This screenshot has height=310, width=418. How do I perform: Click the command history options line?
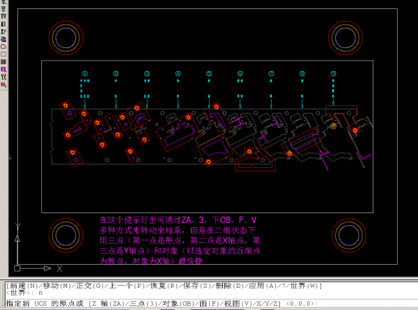pyautogui.click(x=164, y=286)
